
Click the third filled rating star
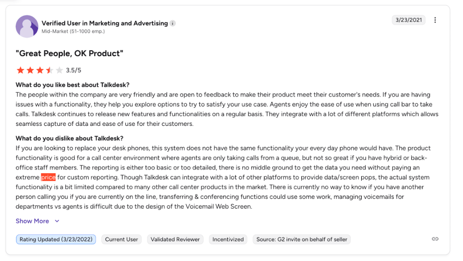(40, 70)
